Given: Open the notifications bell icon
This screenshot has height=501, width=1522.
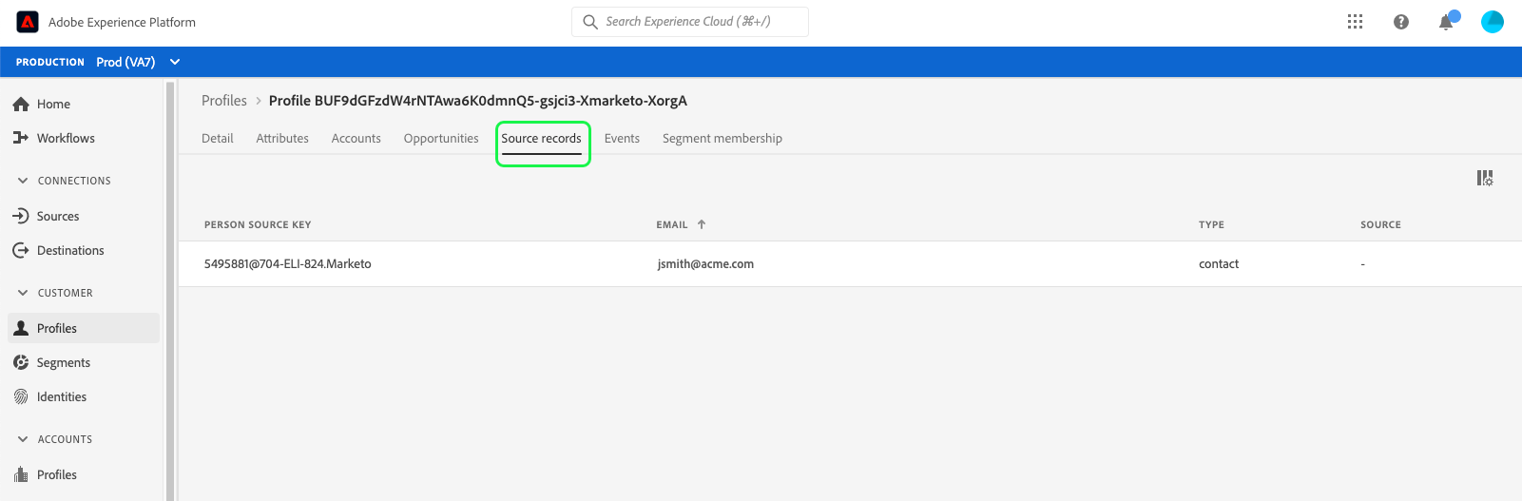Looking at the screenshot, I should (x=1447, y=22).
